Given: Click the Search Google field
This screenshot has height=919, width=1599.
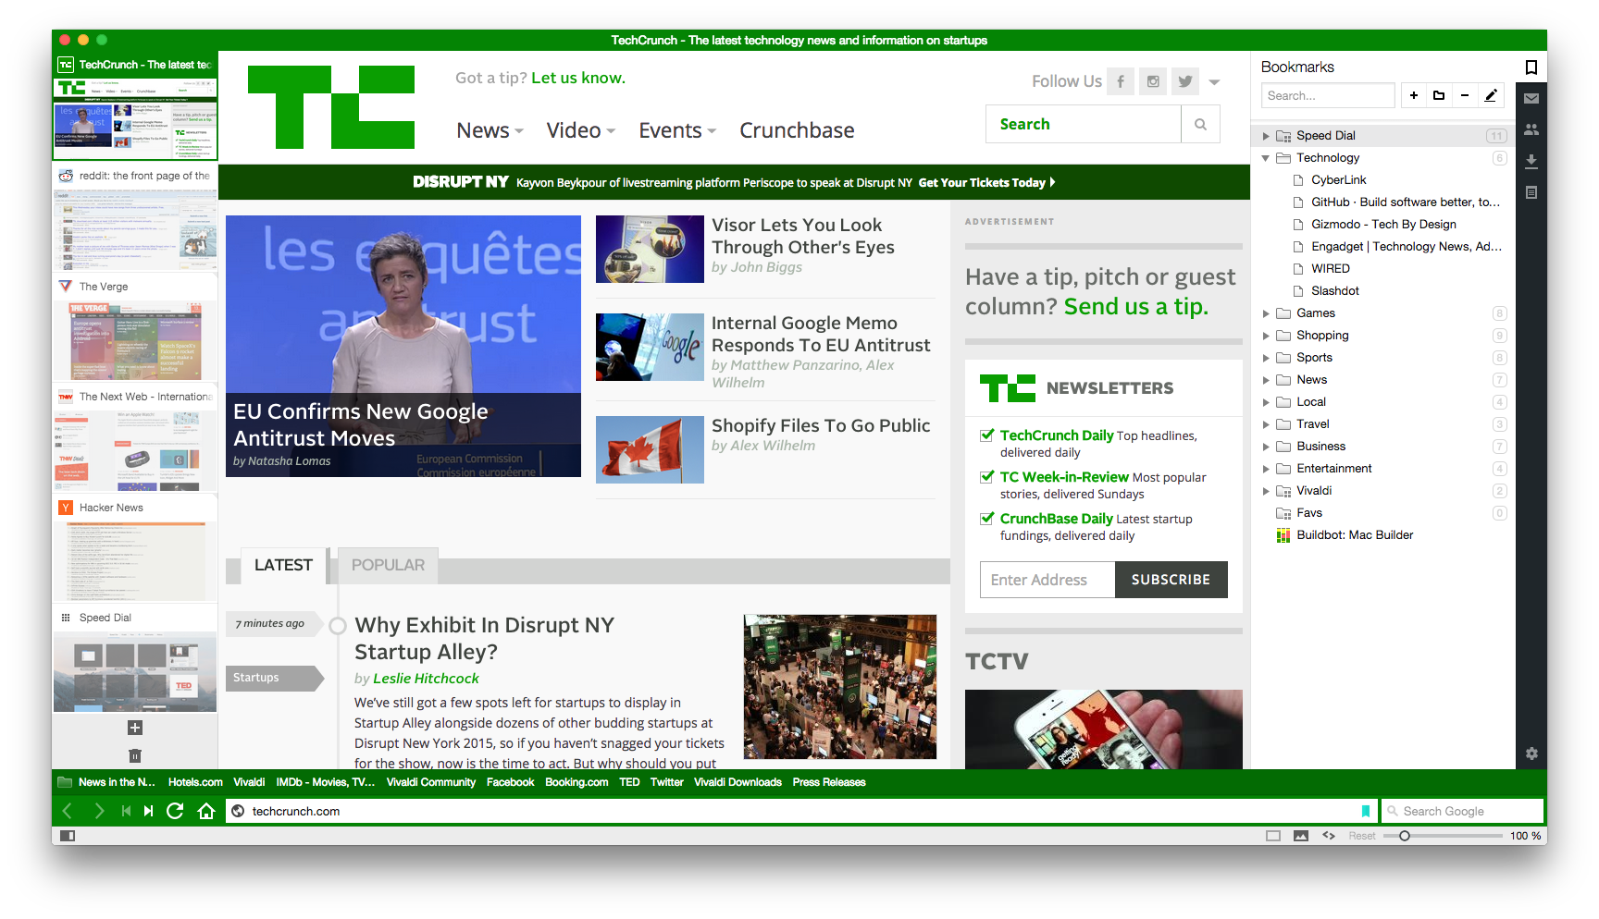Looking at the screenshot, I should [1463, 811].
